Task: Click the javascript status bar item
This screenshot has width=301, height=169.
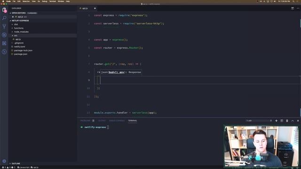Action: 23,168
